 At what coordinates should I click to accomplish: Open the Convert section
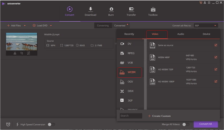point(70,11)
